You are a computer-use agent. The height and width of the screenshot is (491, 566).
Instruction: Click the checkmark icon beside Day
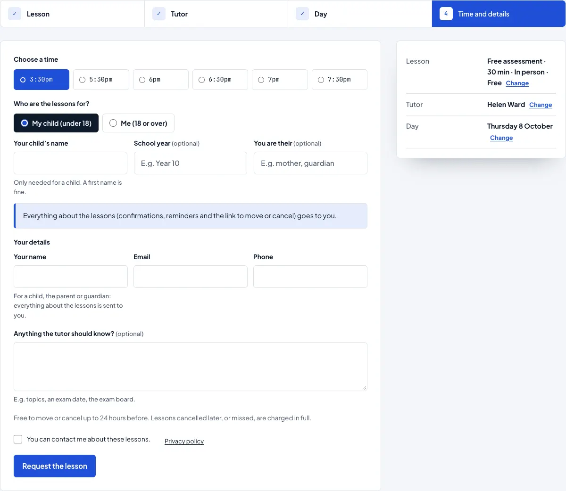[302, 14]
